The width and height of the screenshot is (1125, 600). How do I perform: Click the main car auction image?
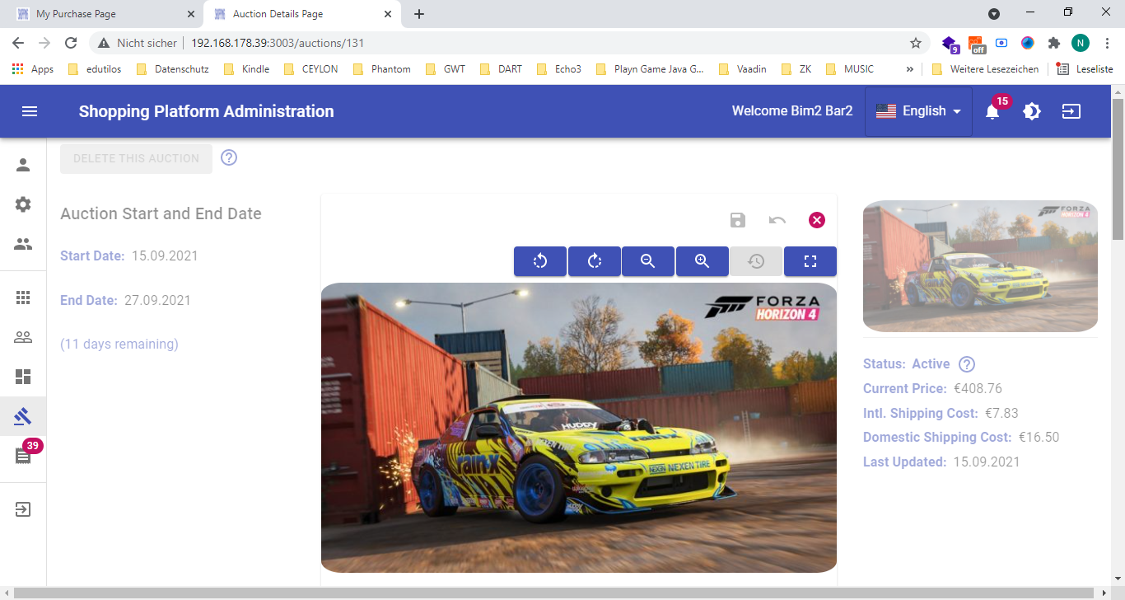(x=579, y=428)
